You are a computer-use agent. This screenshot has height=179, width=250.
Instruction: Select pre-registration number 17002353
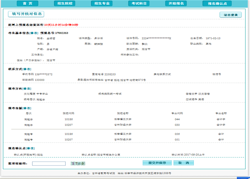tap(62, 33)
